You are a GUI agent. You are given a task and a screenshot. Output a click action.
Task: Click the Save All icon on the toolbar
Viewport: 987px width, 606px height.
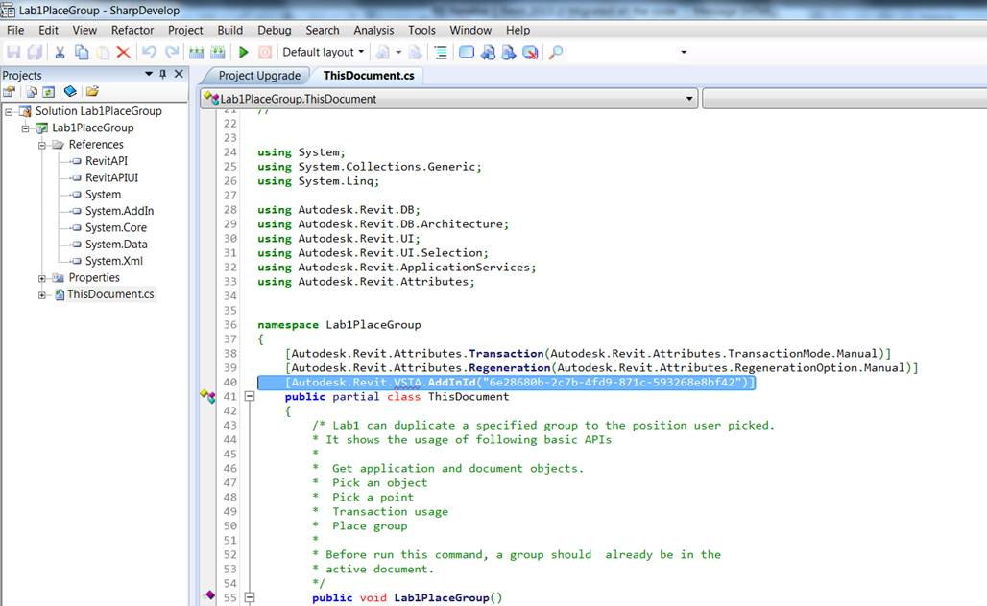click(x=36, y=52)
